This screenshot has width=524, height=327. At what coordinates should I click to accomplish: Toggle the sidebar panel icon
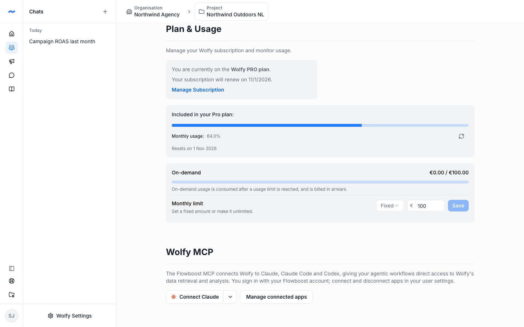12,269
